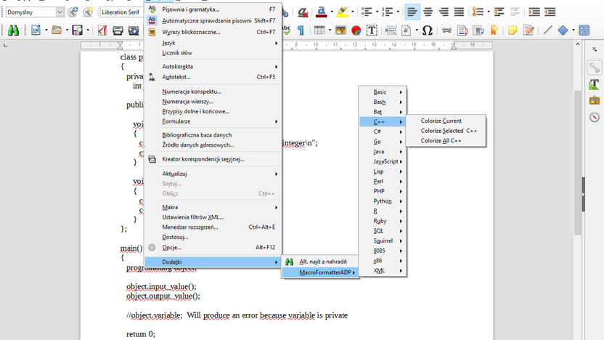Click sidebar collapse handle

tap(583, 194)
